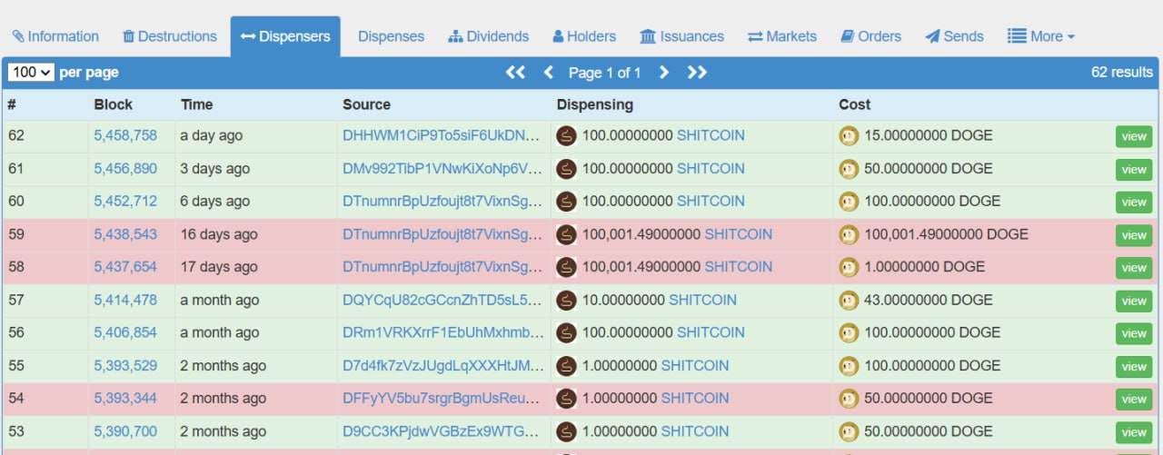
Task: Open source address DHHWM1CiP9To5siF6UkDN
Action: point(443,135)
